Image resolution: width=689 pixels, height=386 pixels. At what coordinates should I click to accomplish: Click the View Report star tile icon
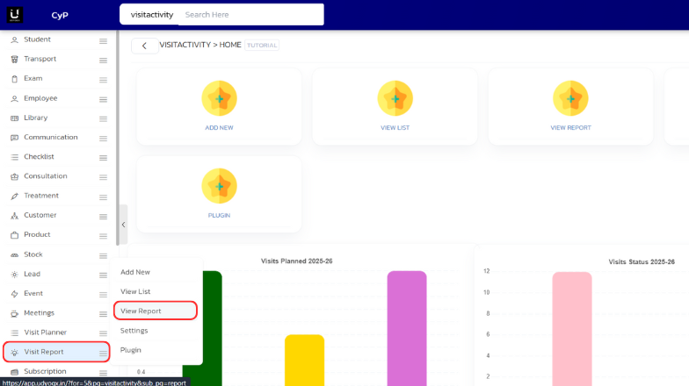(570, 98)
